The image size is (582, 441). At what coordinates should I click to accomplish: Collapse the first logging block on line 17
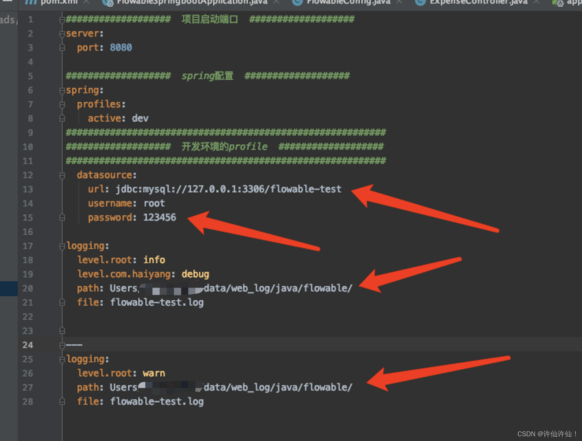pyautogui.click(x=62, y=246)
